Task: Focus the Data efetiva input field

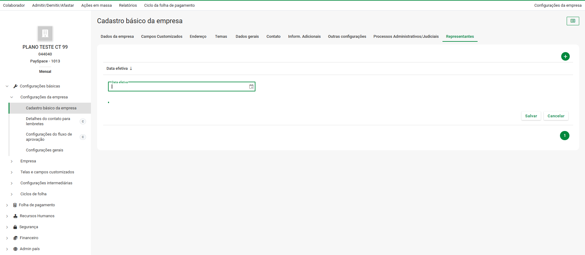Action: 179,87
